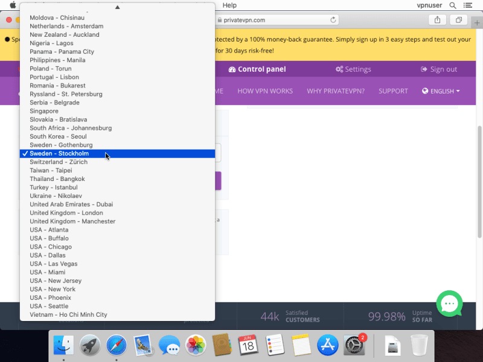Click the page reload icon in address bar
Viewport: 483px width, 362px height.
click(333, 20)
